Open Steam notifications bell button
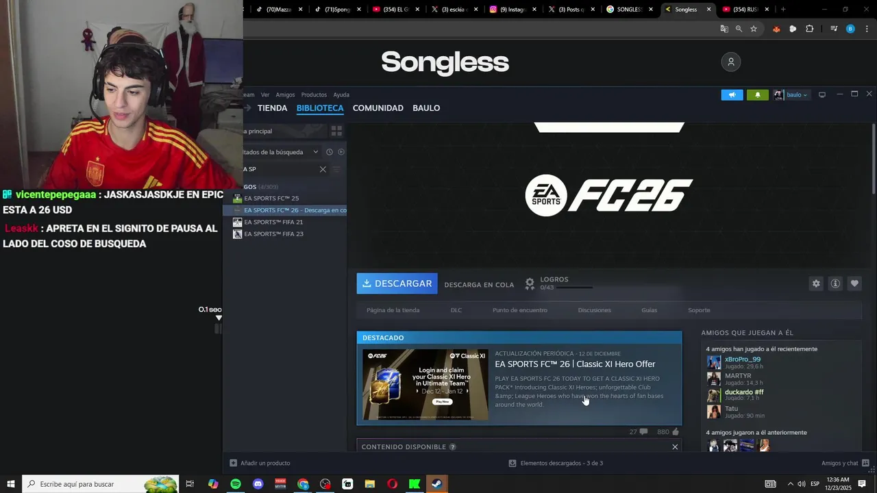This screenshot has width=877, height=493. 758,95
